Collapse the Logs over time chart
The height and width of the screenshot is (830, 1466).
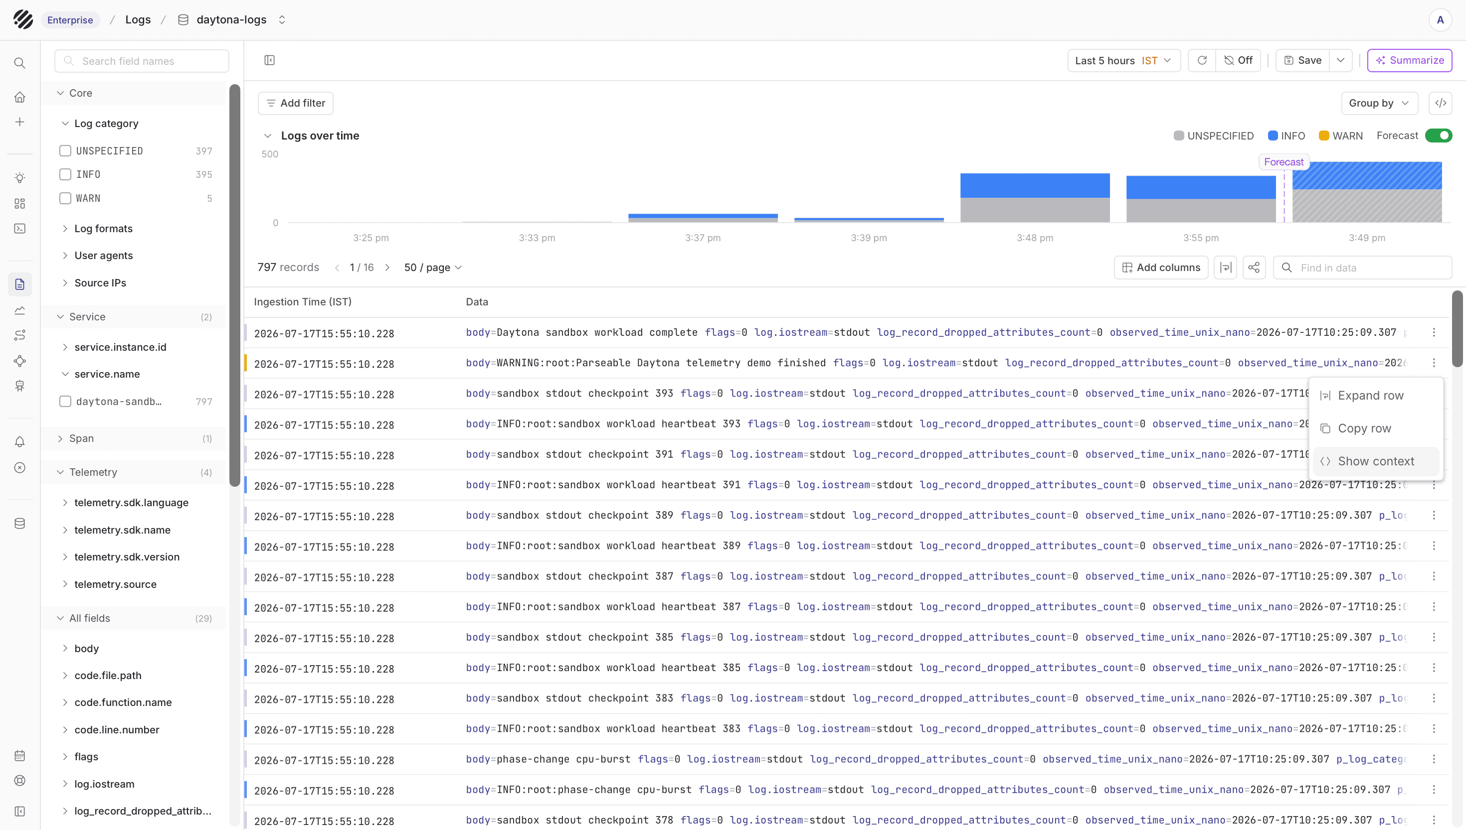pos(268,136)
